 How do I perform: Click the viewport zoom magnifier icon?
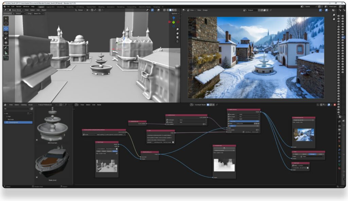point(177,30)
